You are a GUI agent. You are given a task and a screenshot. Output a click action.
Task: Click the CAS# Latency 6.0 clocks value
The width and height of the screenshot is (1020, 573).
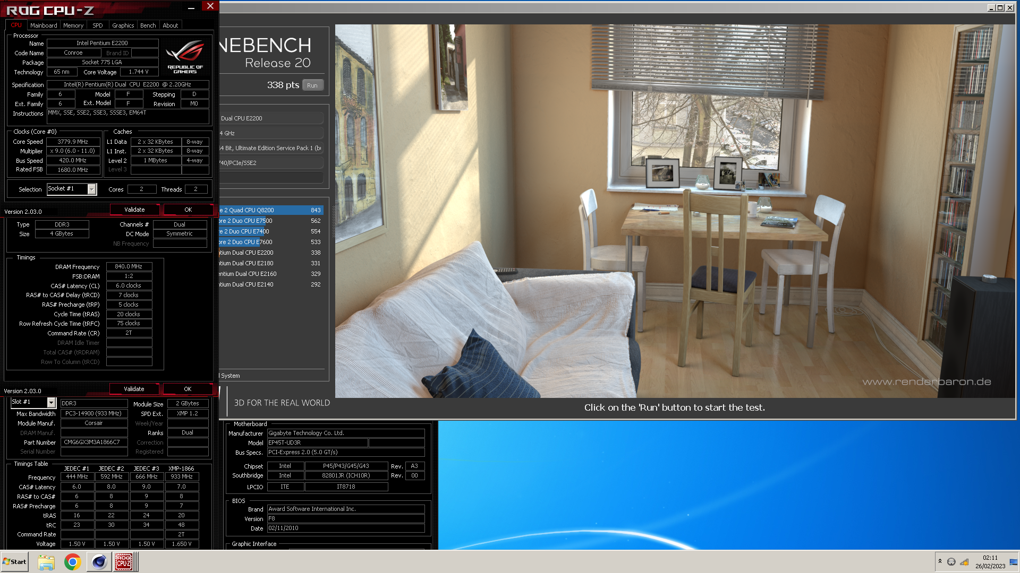129,285
